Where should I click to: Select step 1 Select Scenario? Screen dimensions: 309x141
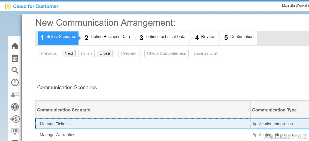tap(58, 38)
